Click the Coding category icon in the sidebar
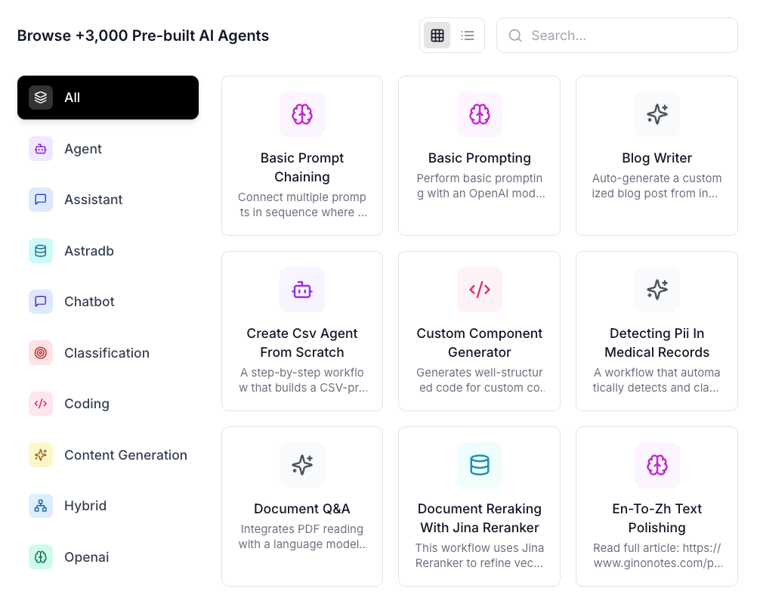 pyautogui.click(x=40, y=404)
